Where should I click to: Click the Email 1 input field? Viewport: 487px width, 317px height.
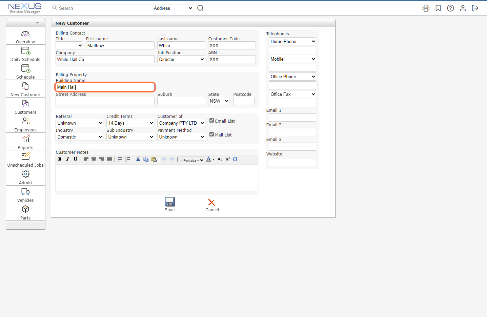[292, 118]
